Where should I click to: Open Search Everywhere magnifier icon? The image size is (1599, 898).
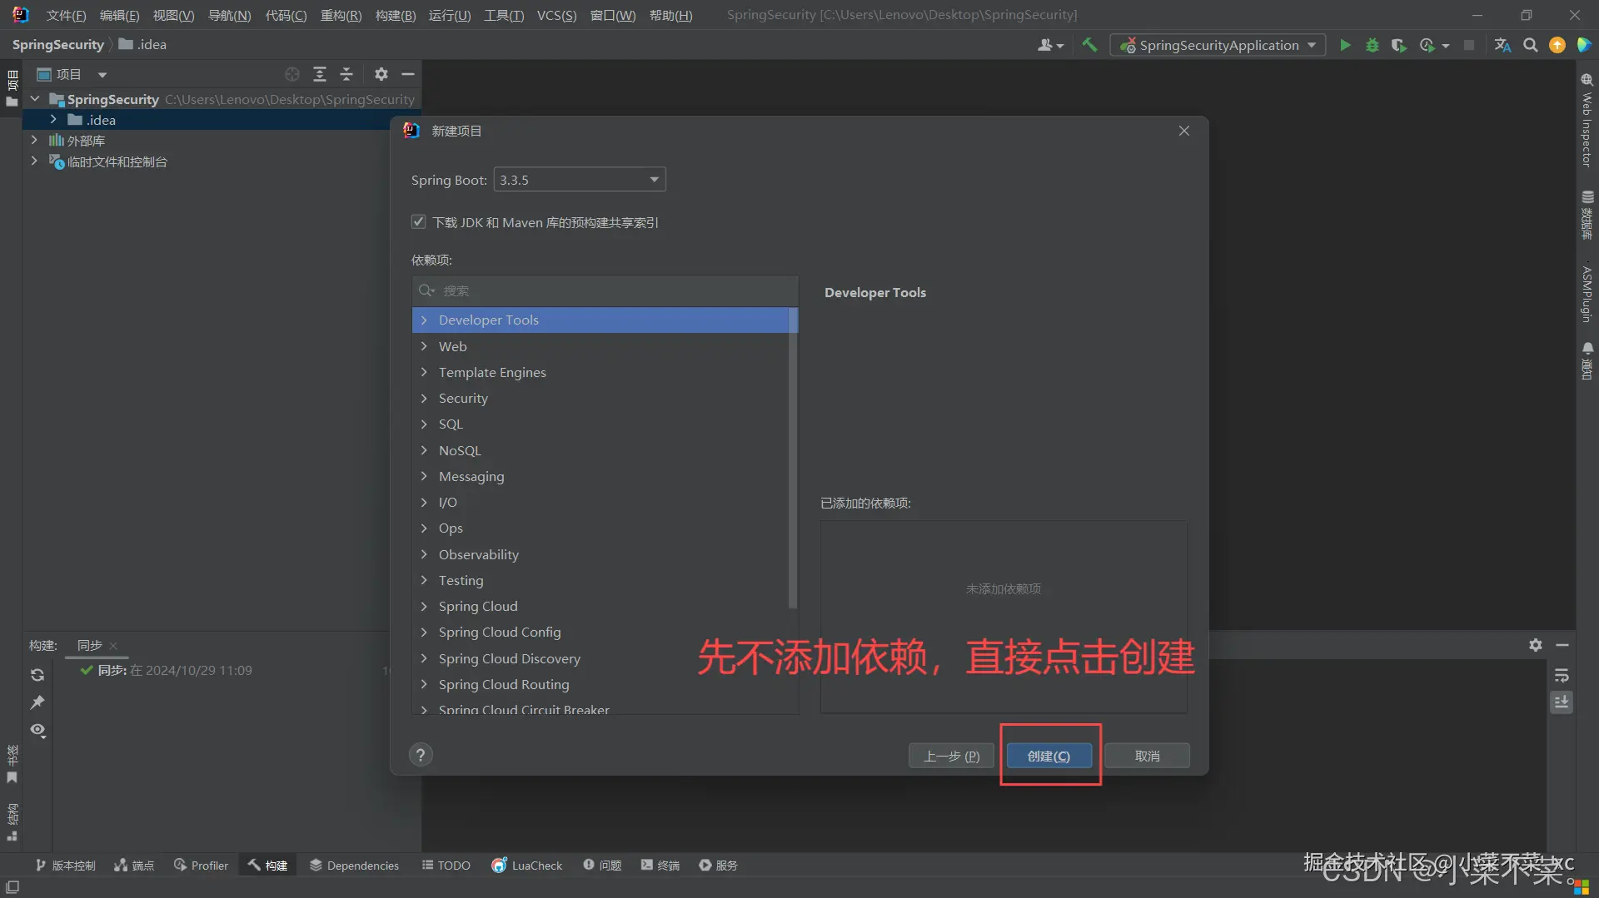pyautogui.click(x=1530, y=45)
